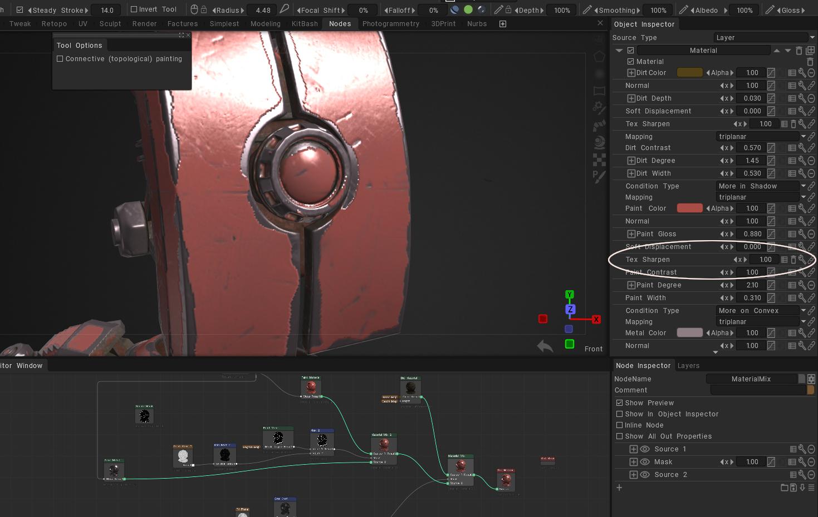
Task: Click the save preset icon in Node Inspector
Action: click(x=793, y=488)
